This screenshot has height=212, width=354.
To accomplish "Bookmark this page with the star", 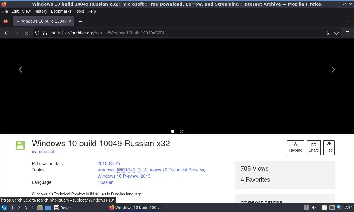I will coord(337,33).
